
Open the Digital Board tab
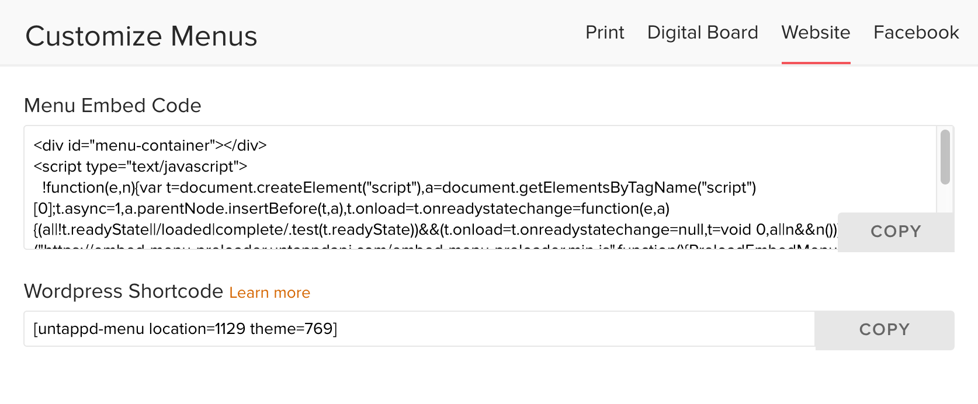(x=702, y=33)
